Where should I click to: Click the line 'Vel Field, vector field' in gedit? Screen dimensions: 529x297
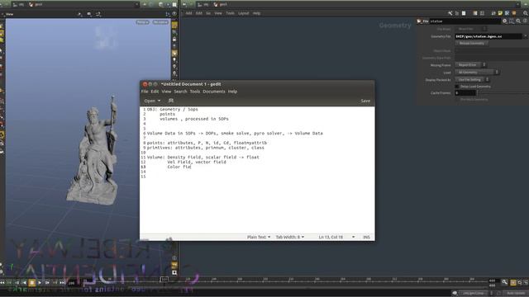(x=197, y=162)
